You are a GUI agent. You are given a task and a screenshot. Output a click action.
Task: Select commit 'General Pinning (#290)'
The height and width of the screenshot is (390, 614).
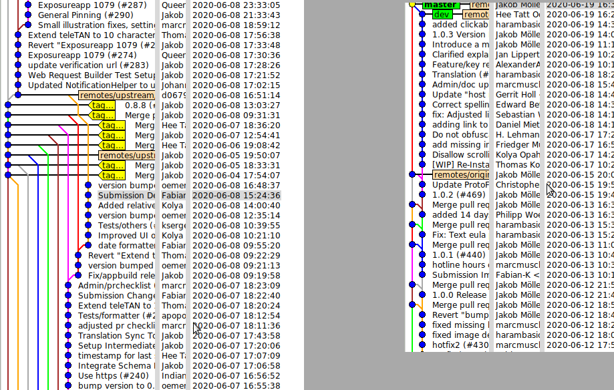tap(86, 15)
